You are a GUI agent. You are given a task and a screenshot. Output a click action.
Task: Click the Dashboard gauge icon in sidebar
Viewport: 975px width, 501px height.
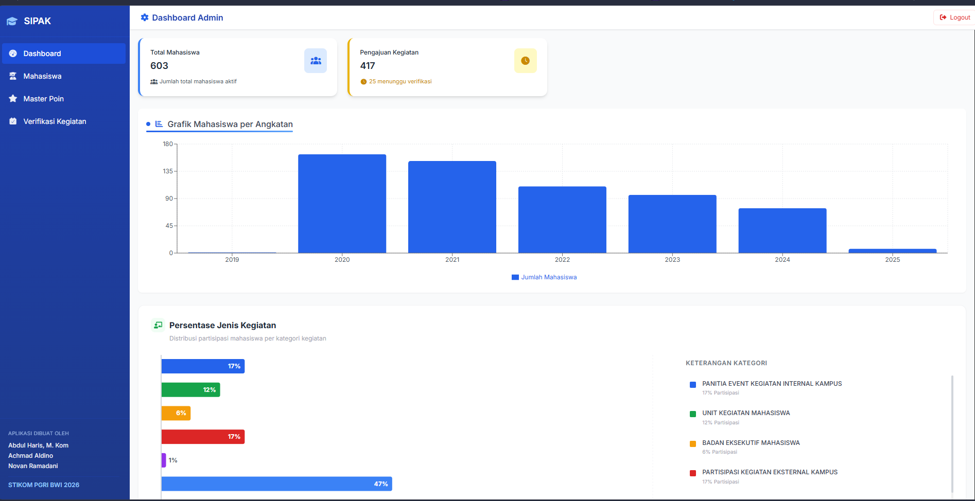click(x=13, y=53)
